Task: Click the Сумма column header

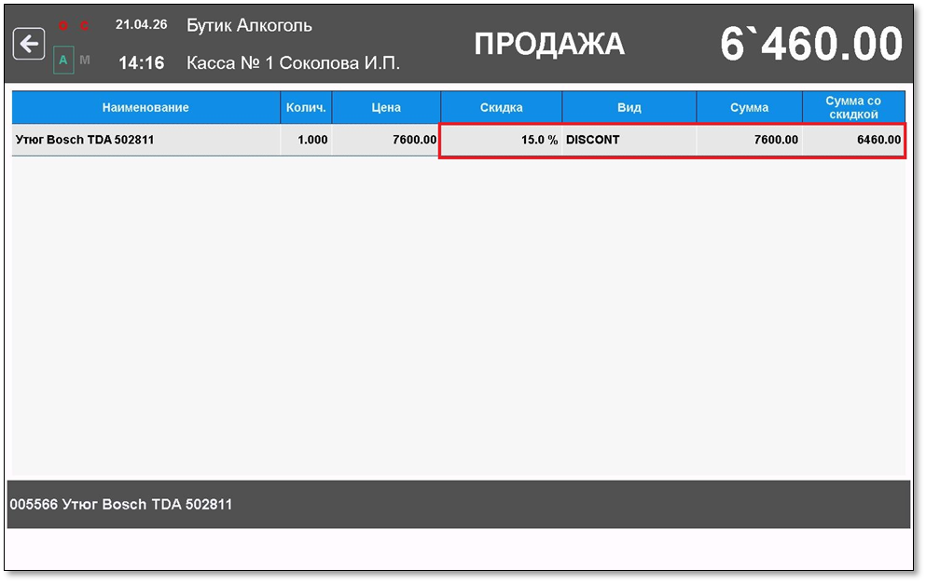Action: [x=750, y=107]
